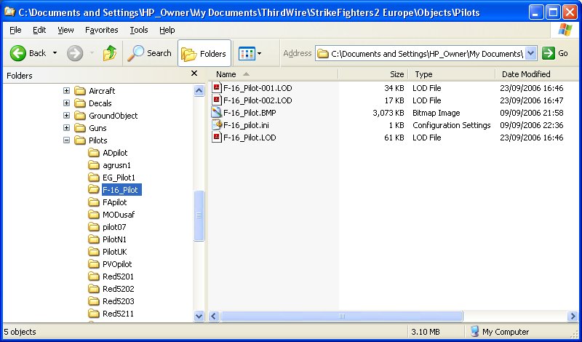Viewport: 582px width, 342px height.
Task: Select the F-16_Pilot-001.LOD file icon
Action: tap(216, 87)
